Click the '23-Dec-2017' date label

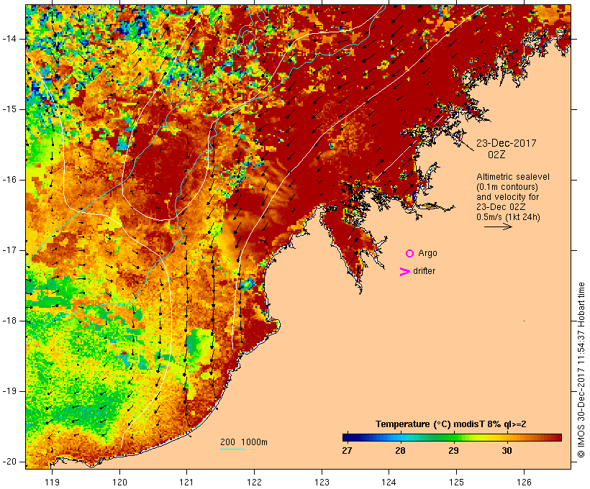(507, 143)
